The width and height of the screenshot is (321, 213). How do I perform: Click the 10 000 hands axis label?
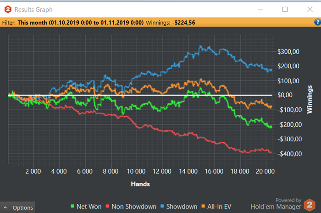pyautogui.click(x=136, y=171)
